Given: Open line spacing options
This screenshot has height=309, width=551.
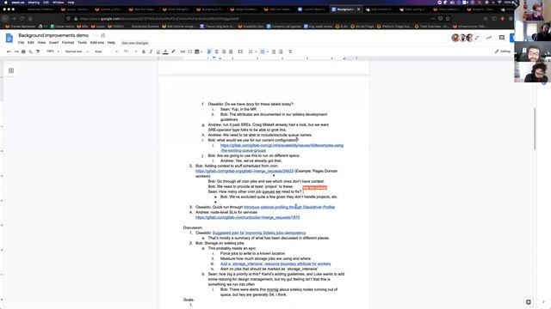Looking at the screenshot, I should coord(240,51).
